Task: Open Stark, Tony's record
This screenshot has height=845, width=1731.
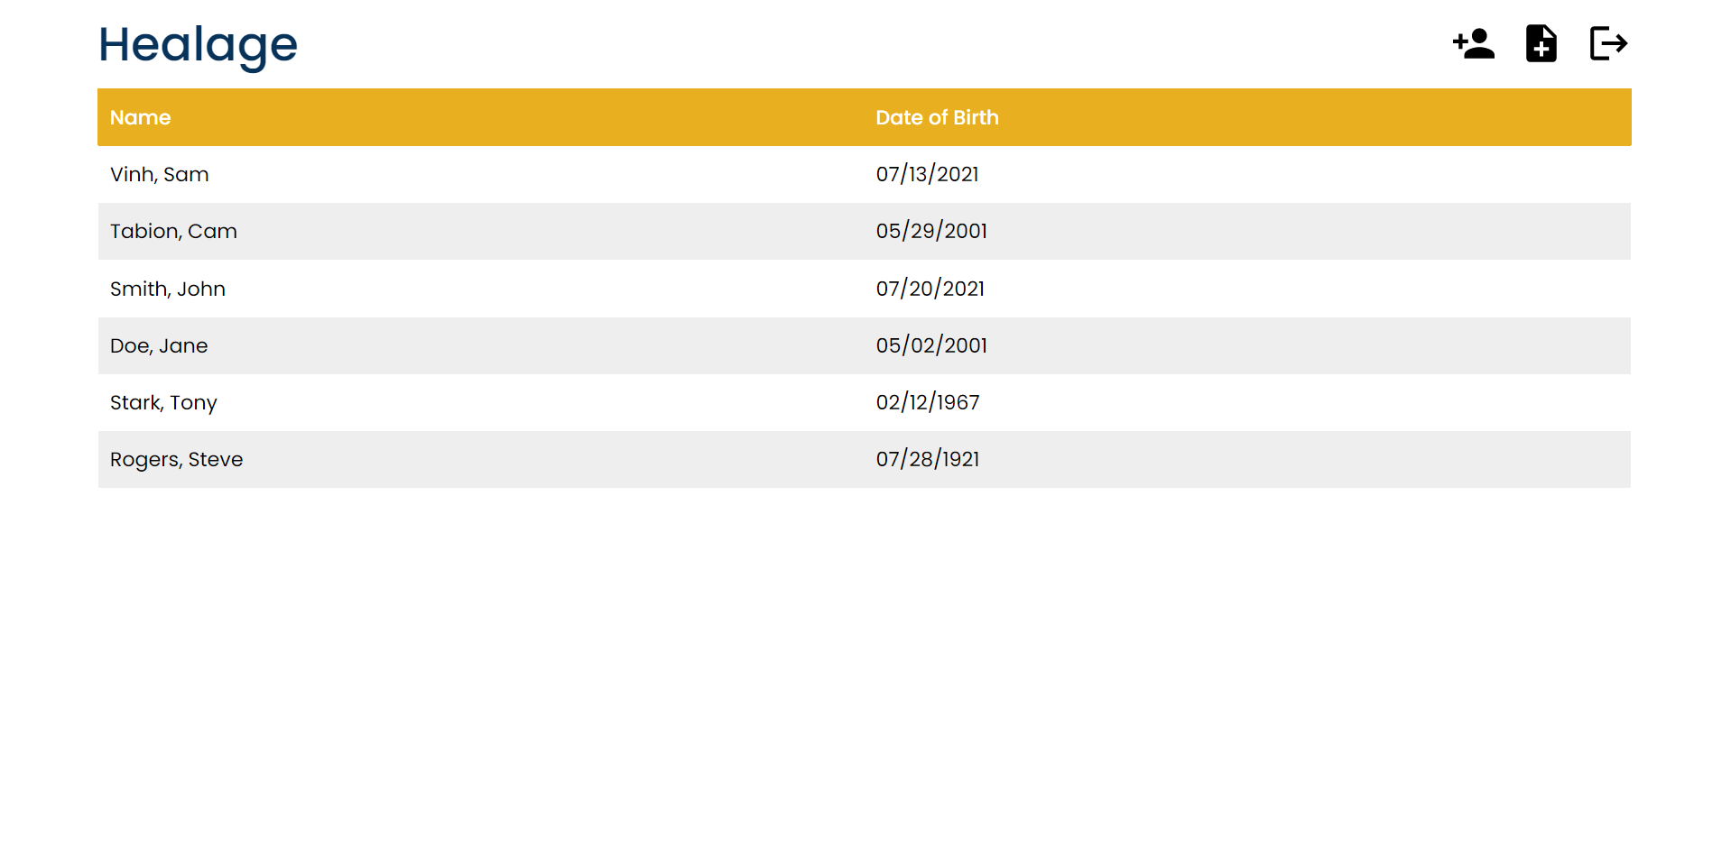Action: pyautogui.click(x=163, y=402)
